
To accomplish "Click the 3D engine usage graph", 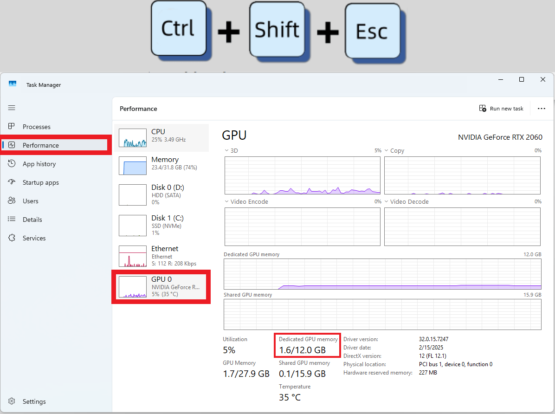I will pos(302,175).
